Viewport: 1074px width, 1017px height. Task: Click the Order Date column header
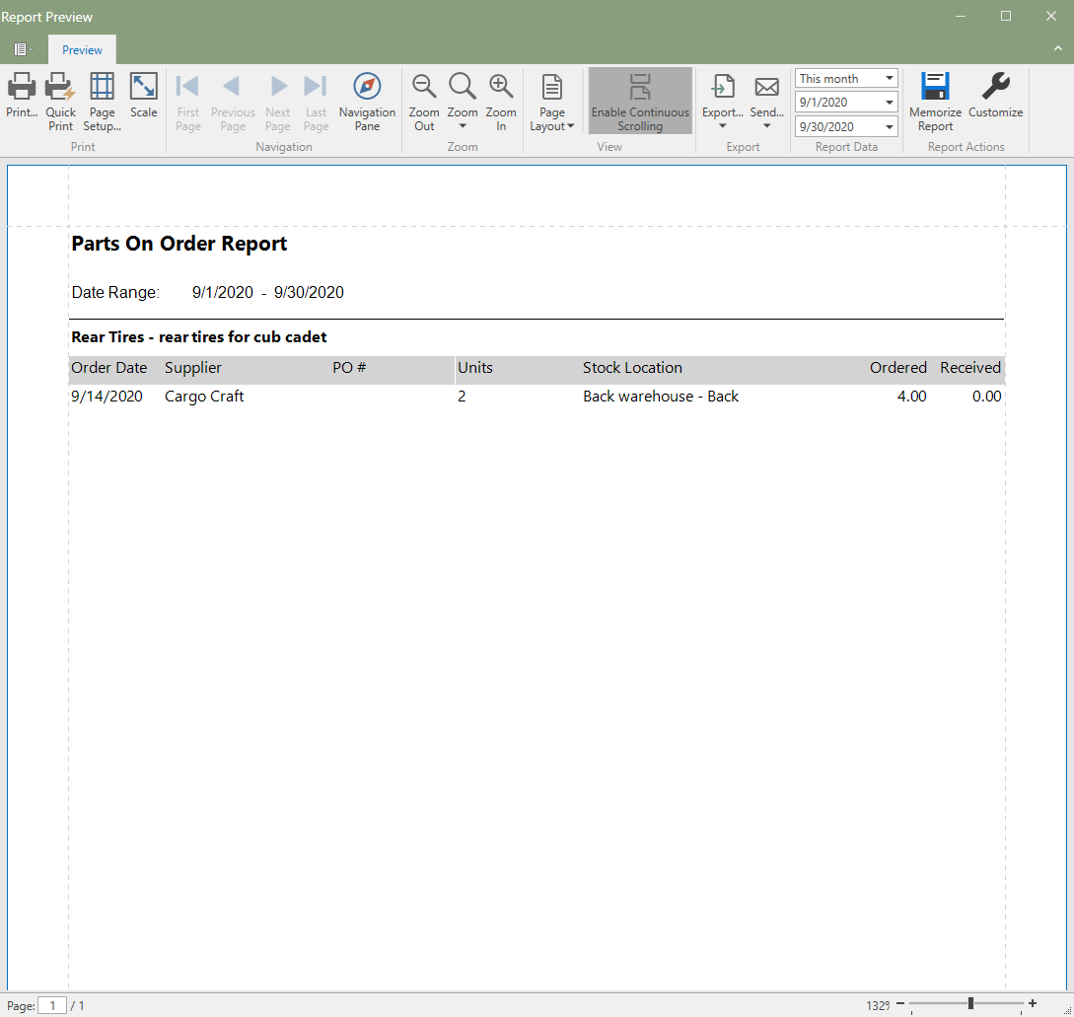[108, 368]
